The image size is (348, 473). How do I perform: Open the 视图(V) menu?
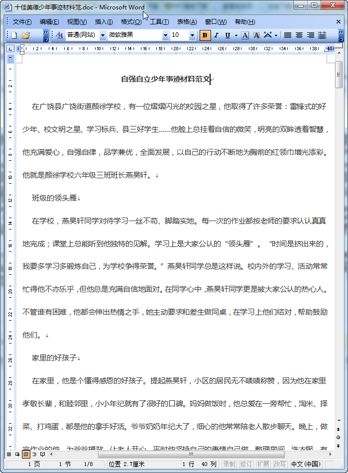click(77, 22)
